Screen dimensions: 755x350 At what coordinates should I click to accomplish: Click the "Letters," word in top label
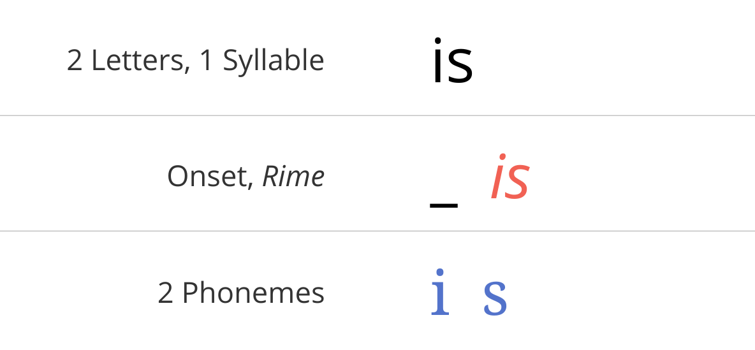coord(140,61)
